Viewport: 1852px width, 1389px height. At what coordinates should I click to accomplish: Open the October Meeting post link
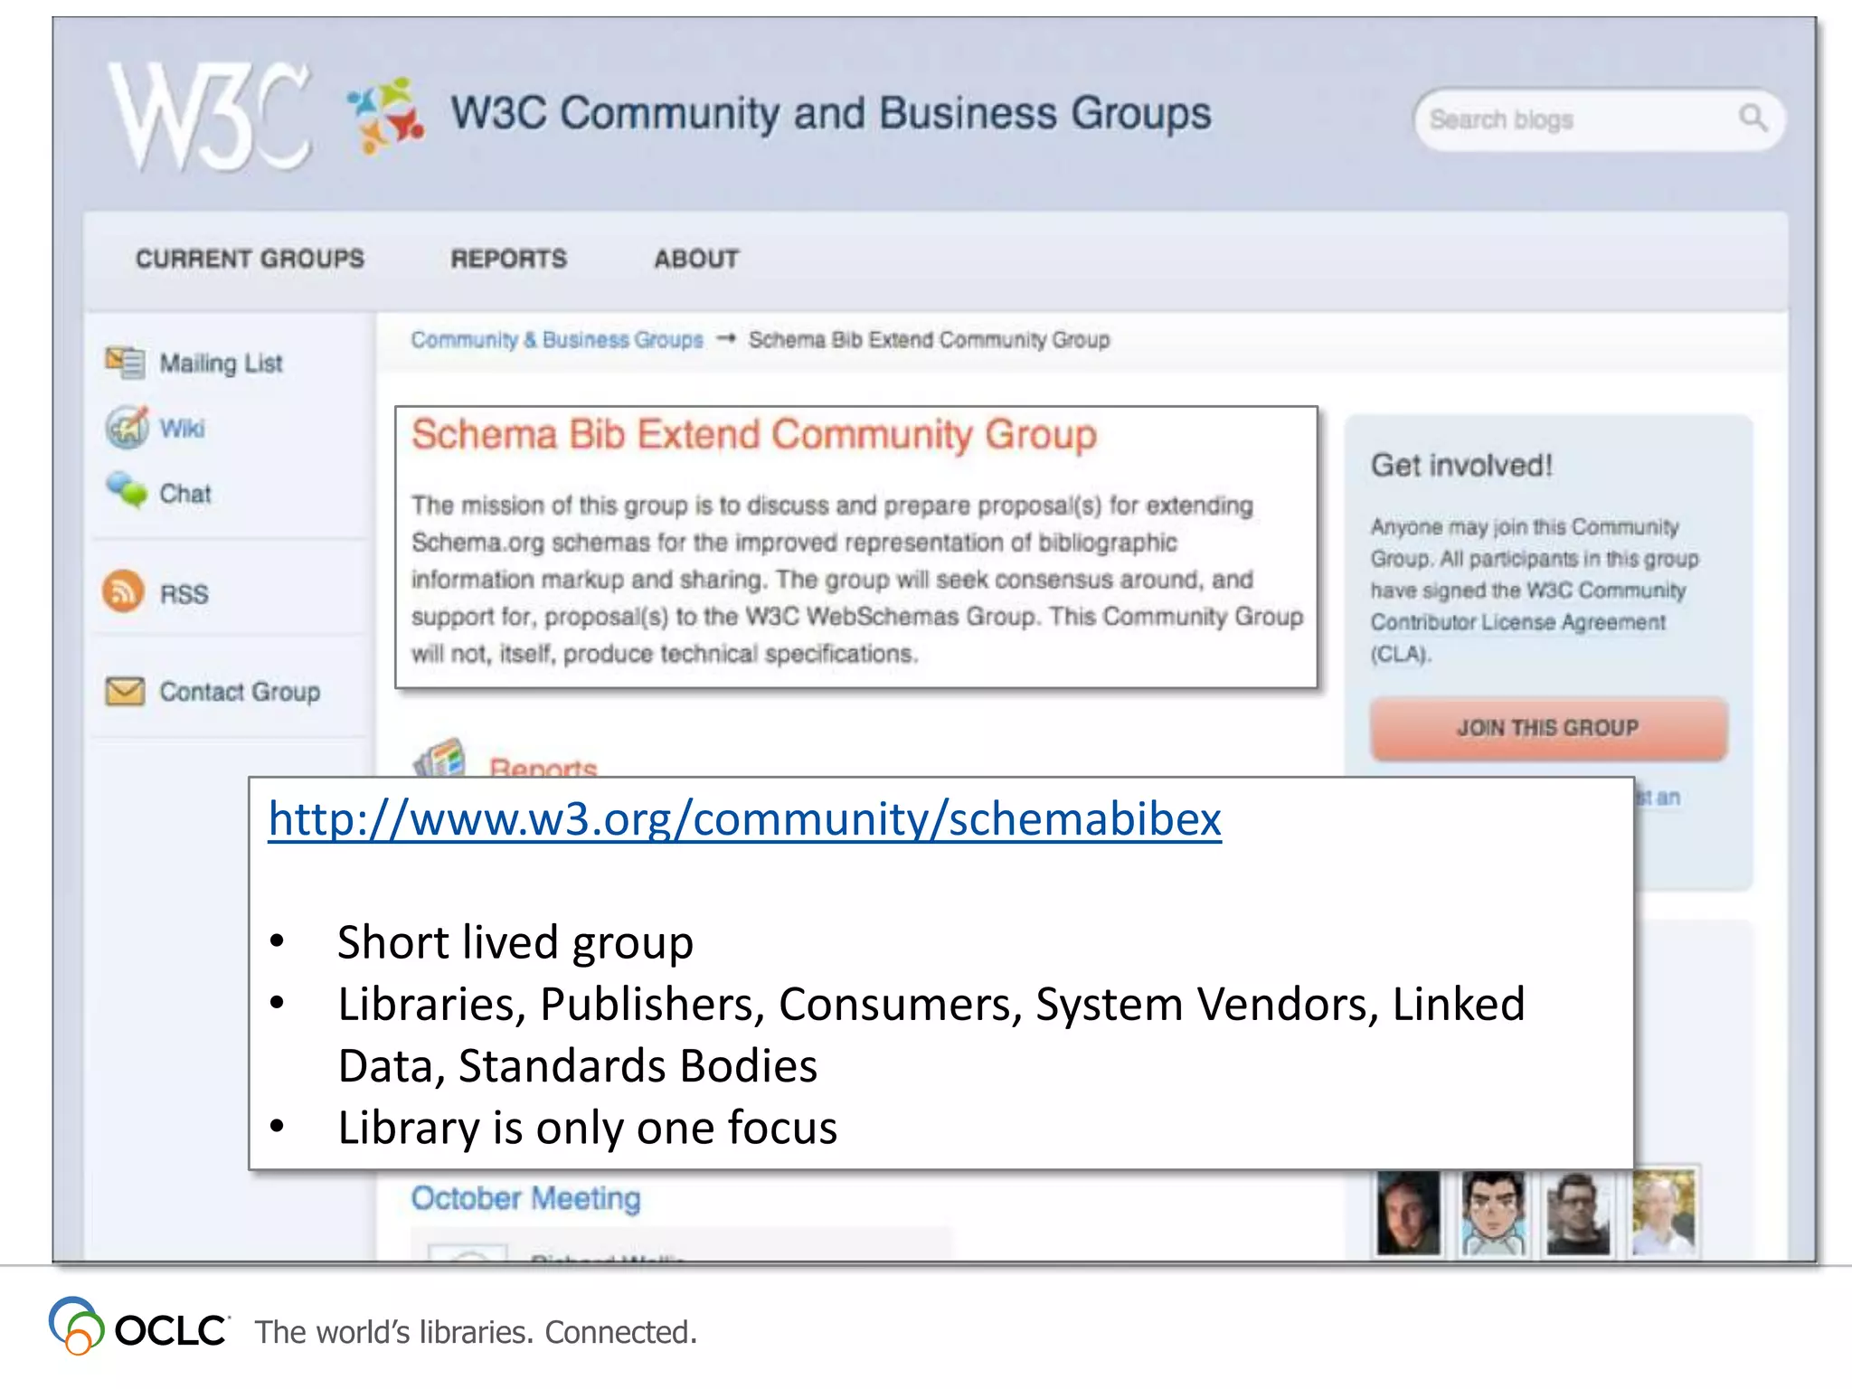click(525, 1198)
